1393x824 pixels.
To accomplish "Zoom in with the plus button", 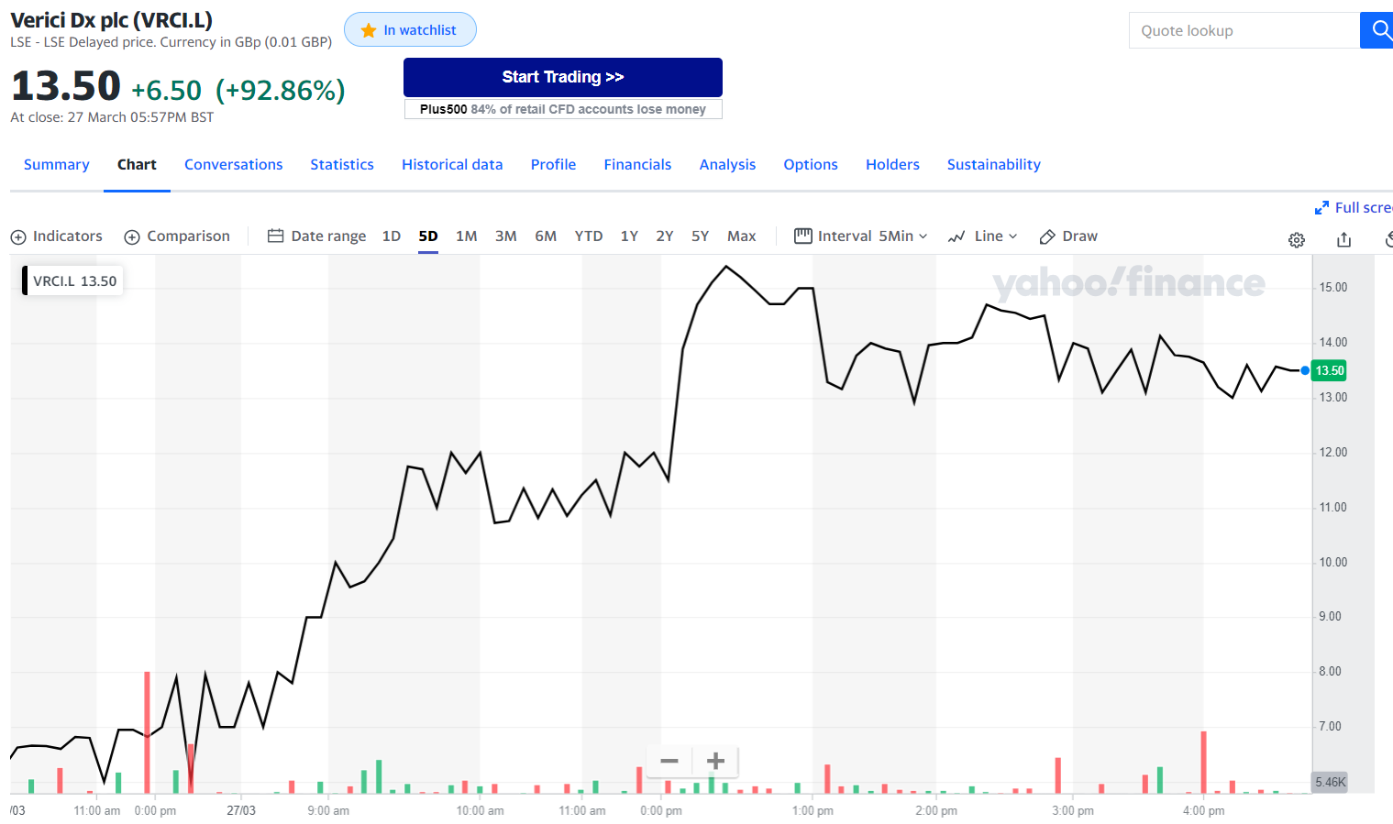I will pos(716,761).
